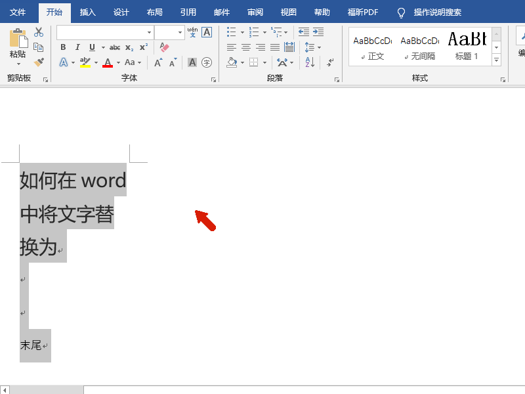Screen dimensions: 525x394
Task: Click the phonetic guide wén icon
Action: pos(192,32)
